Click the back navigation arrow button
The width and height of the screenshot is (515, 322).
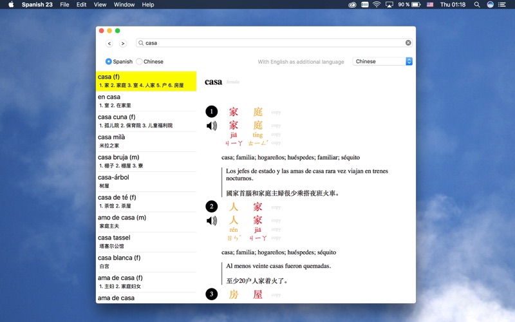pyautogui.click(x=109, y=43)
